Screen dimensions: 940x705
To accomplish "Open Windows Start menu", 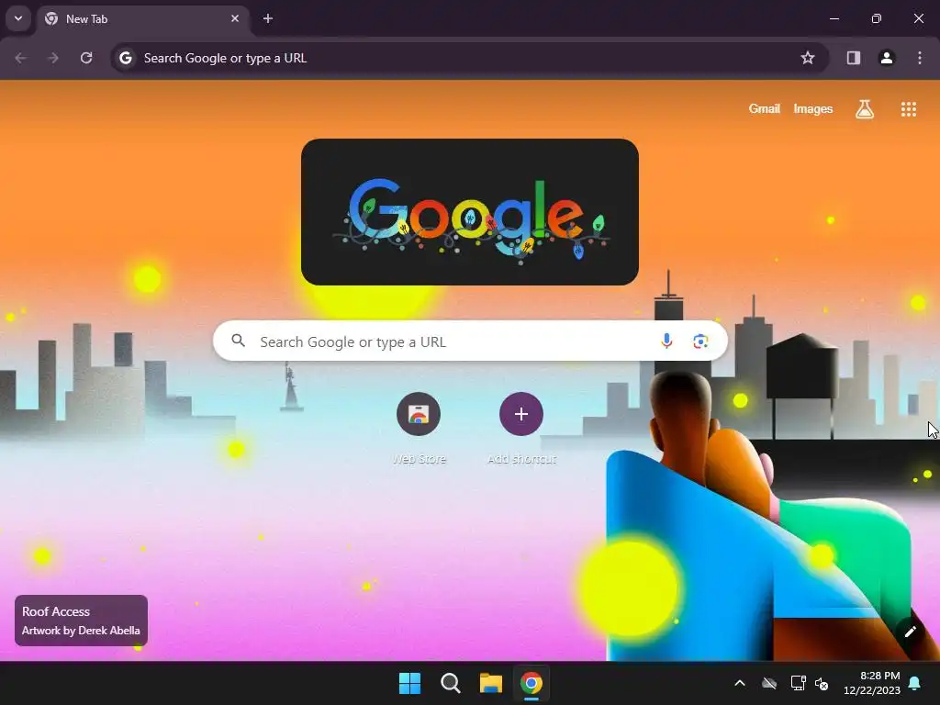I will coord(410,683).
